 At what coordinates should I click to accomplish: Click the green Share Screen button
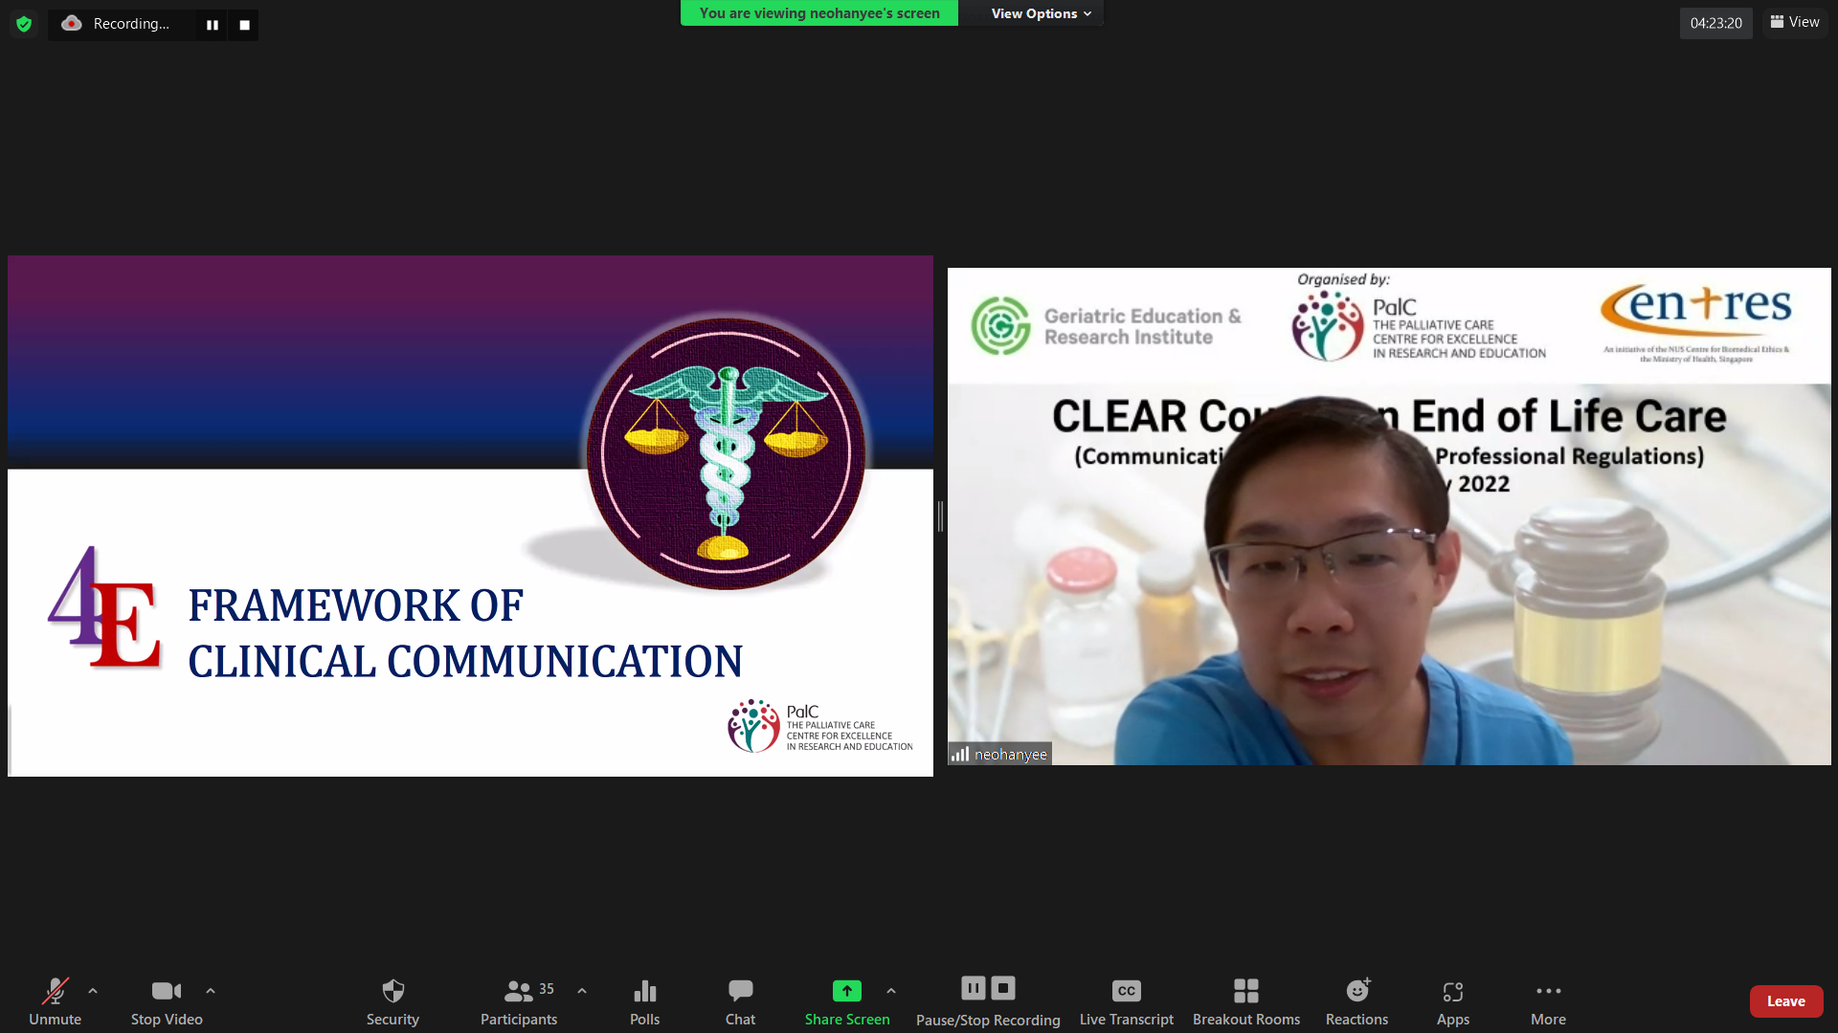[846, 1000]
